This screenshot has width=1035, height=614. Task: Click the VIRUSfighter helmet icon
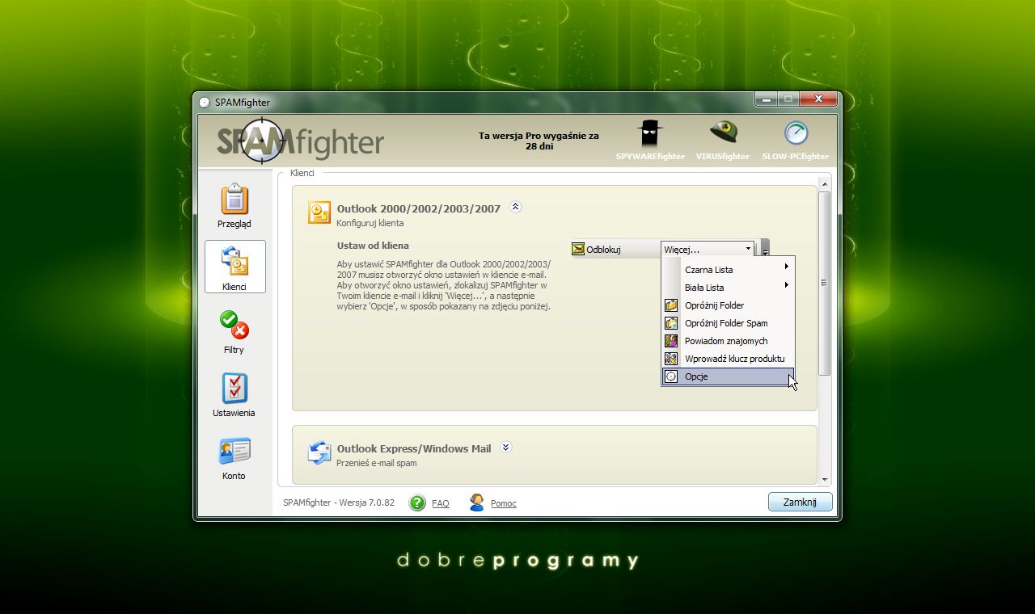click(x=723, y=132)
